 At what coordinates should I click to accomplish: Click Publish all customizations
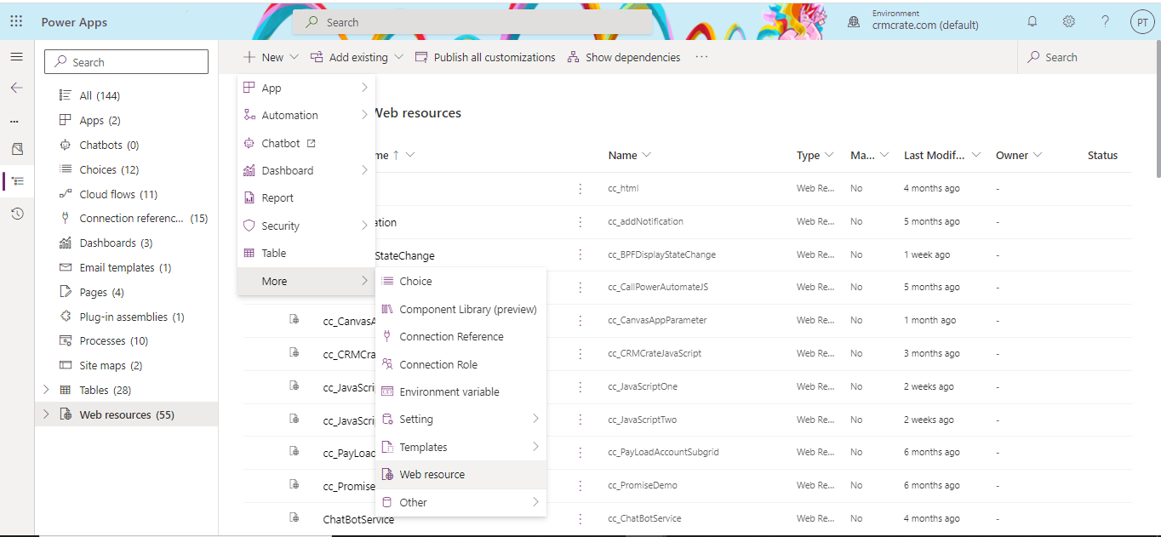click(485, 57)
